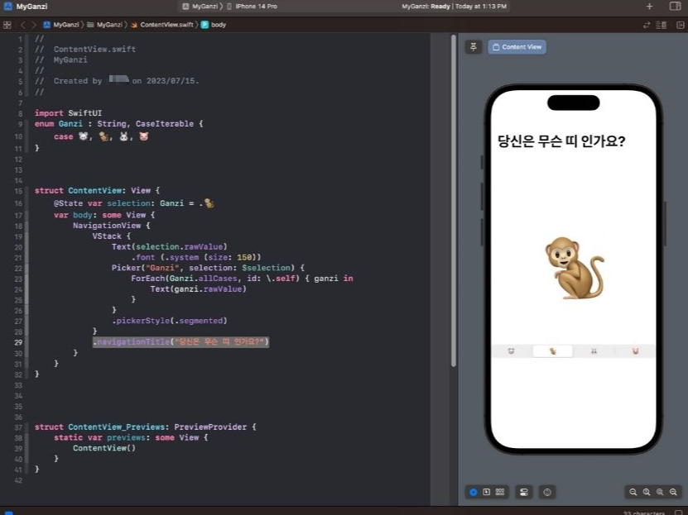Add editor on right
This screenshot has width=688, height=515.
680,25
